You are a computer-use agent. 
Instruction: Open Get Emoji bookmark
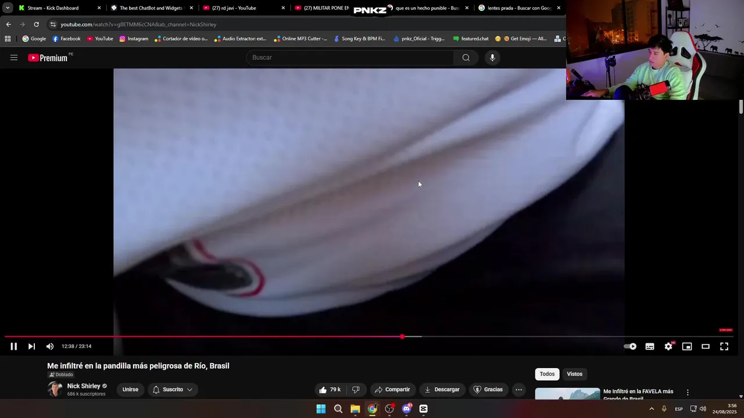point(521,39)
